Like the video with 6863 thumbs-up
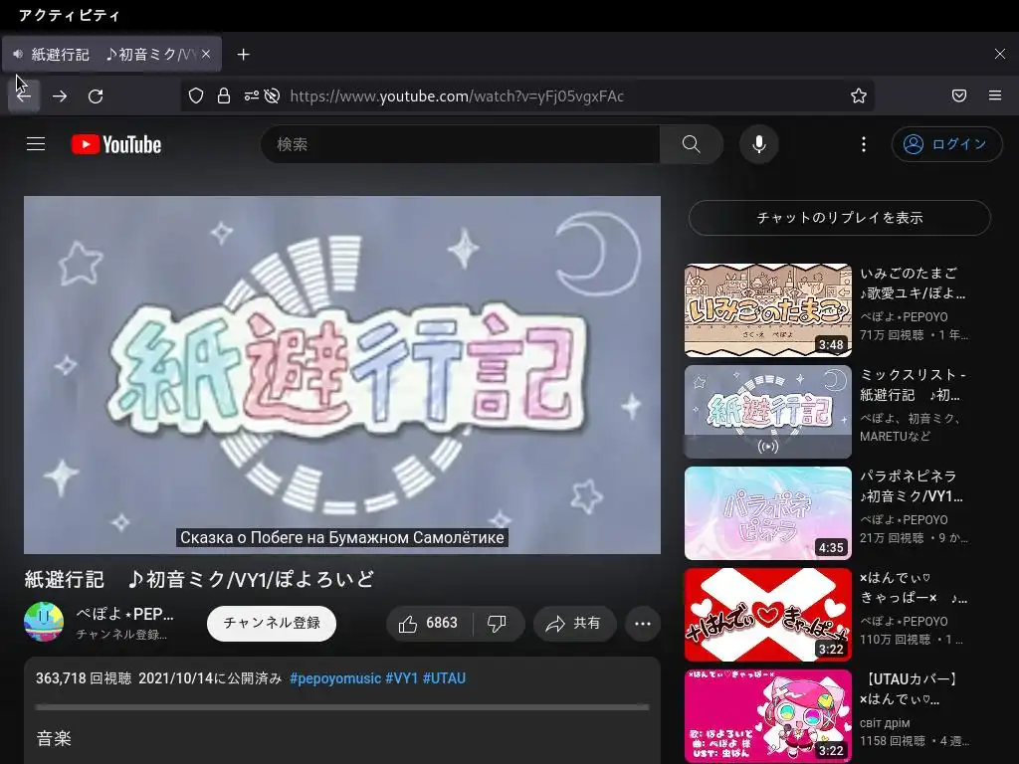The image size is (1019, 764). (430, 623)
